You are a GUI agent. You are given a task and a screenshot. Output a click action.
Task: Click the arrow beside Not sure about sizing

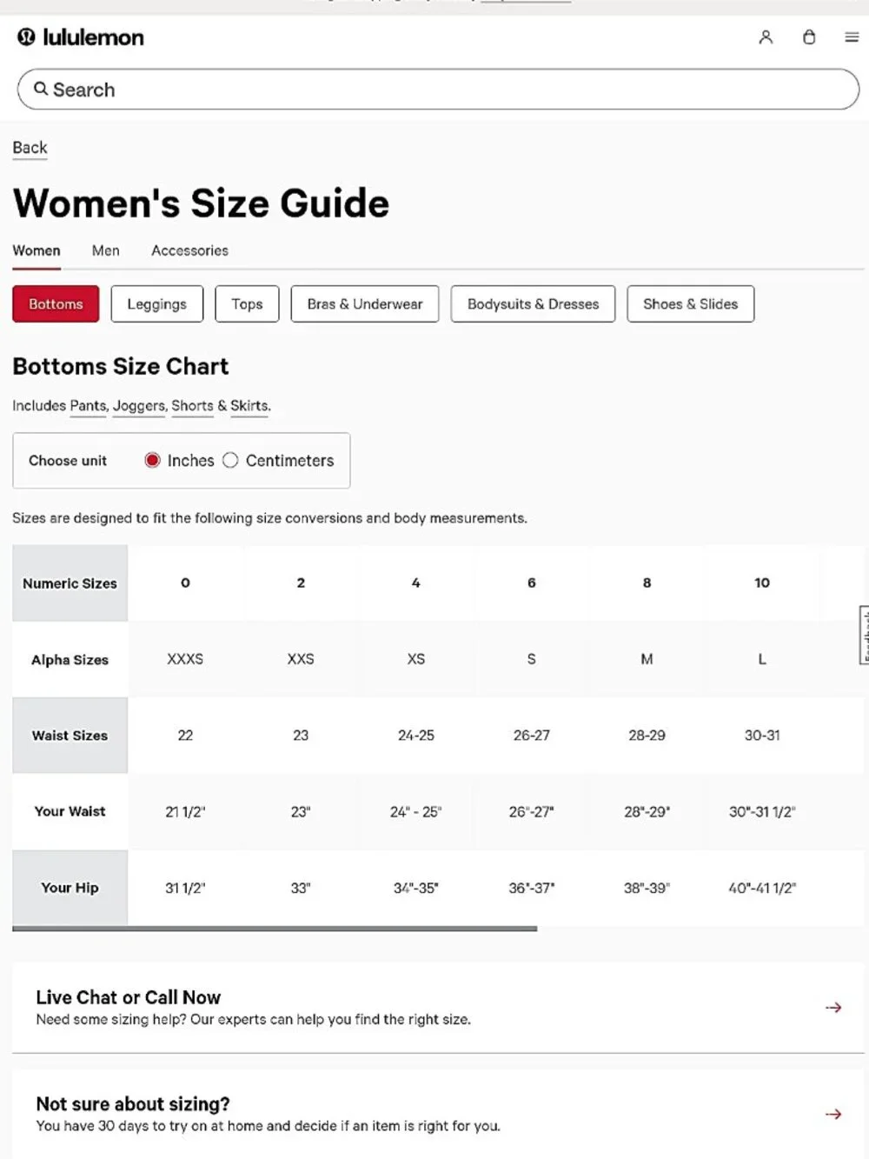(x=833, y=1114)
